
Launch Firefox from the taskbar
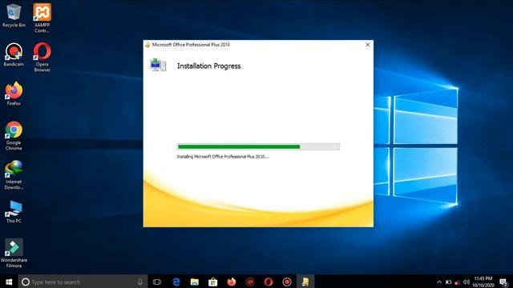(232, 282)
